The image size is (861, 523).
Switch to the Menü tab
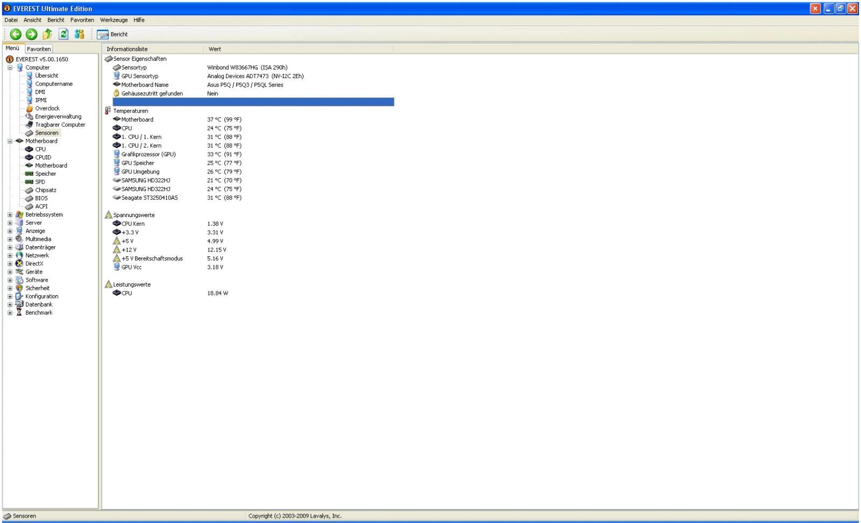(12, 48)
